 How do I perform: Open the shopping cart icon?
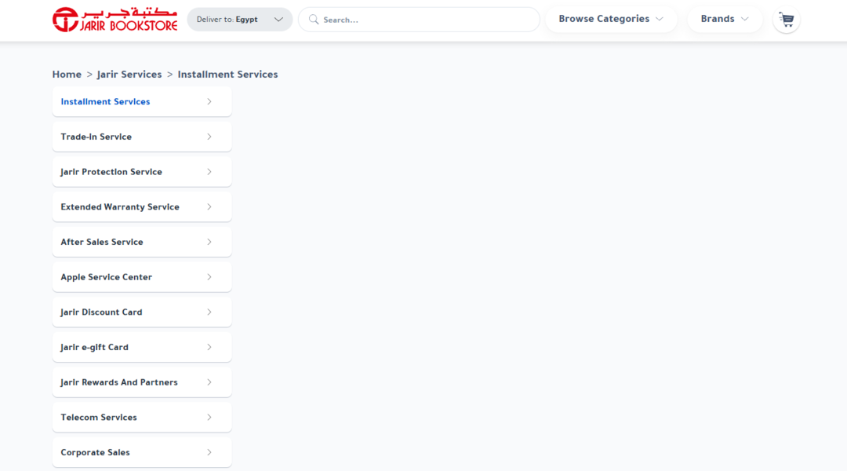pos(786,20)
